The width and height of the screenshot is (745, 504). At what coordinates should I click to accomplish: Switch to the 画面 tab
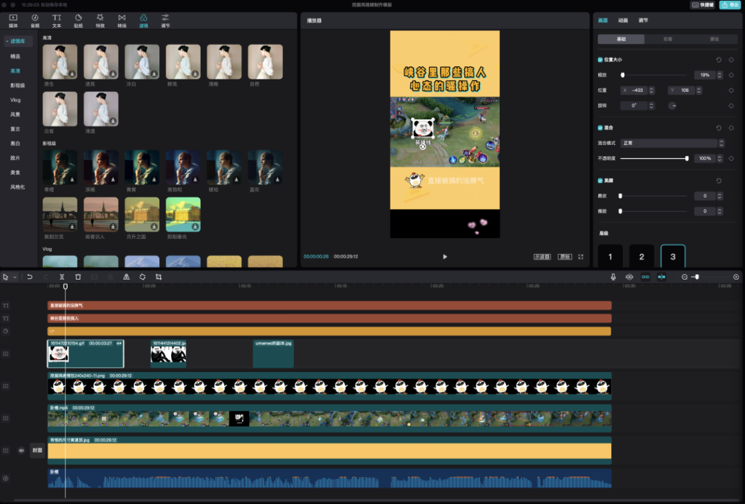pos(603,21)
